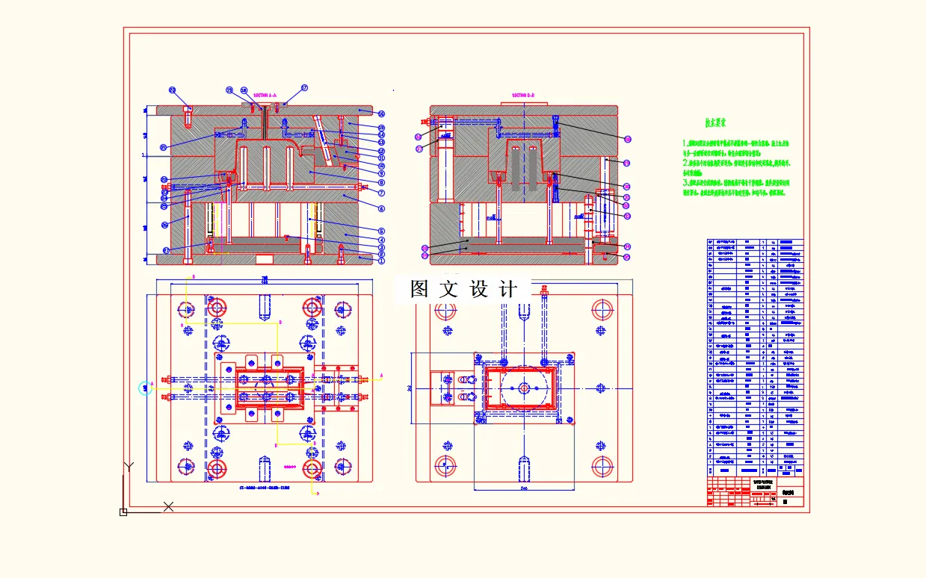
Task: Click the SECTION B-B view label
Action: click(x=522, y=96)
